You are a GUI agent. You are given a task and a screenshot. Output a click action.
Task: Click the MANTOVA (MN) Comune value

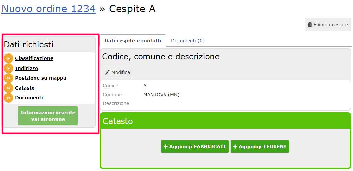162,95
